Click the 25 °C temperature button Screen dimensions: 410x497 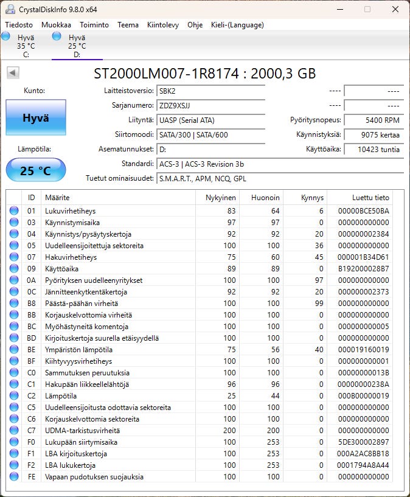coord(35,171)
